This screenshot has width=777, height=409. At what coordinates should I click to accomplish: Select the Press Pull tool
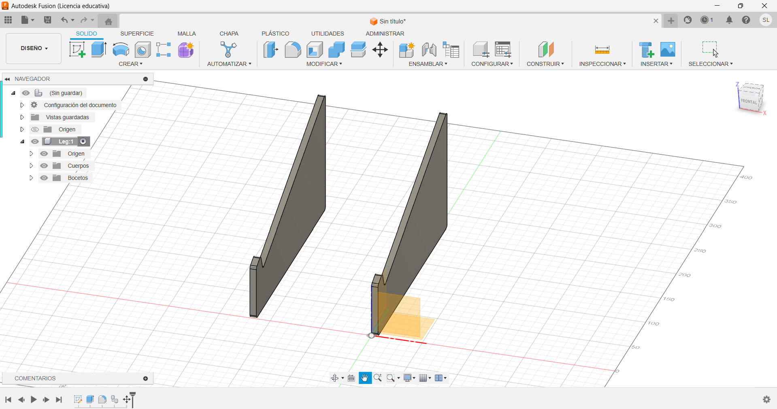[x=270, y=50]
